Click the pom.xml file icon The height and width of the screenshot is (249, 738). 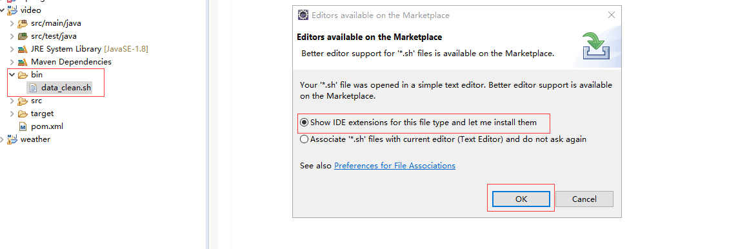tap(23, 126)
